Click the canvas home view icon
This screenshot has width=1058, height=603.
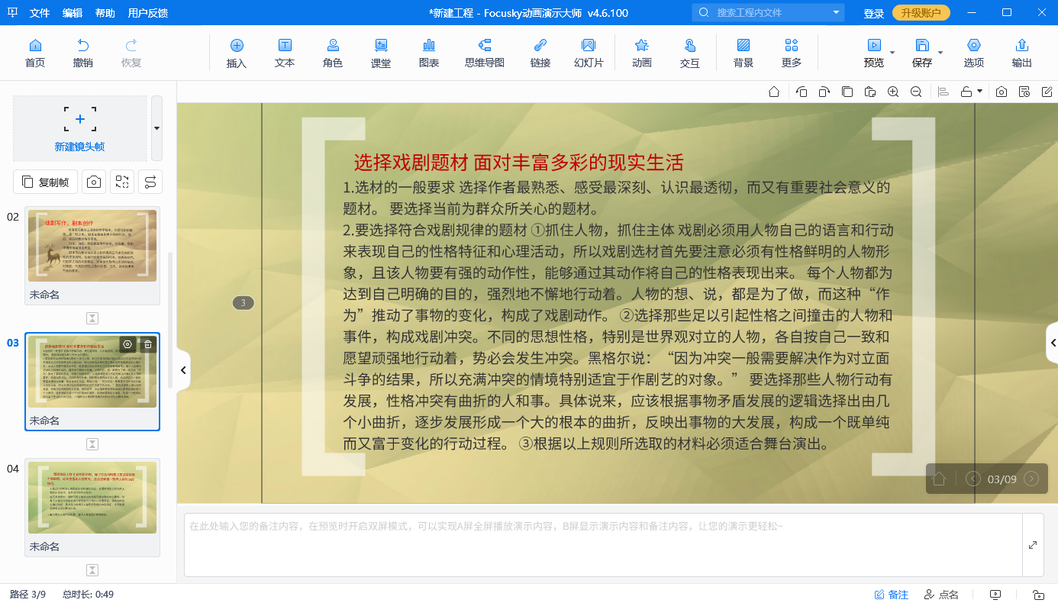(774, 92)
